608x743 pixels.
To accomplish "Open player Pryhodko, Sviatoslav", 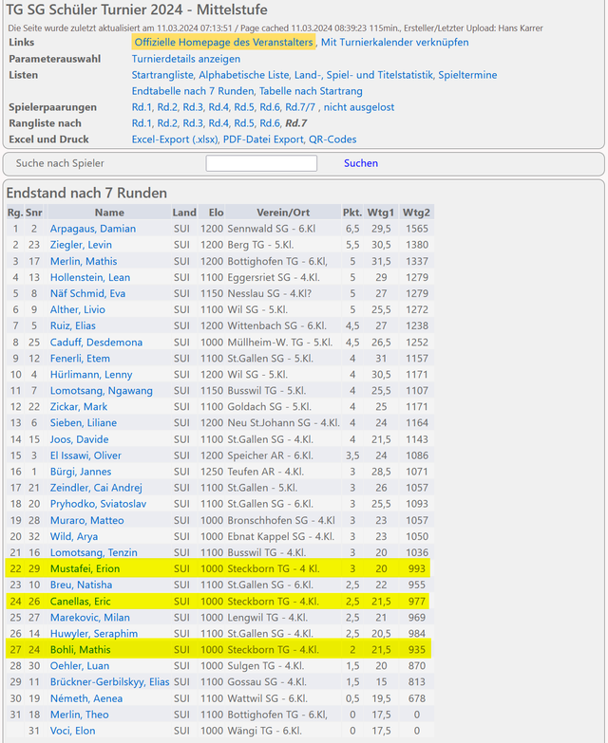I will coord(98,504).
